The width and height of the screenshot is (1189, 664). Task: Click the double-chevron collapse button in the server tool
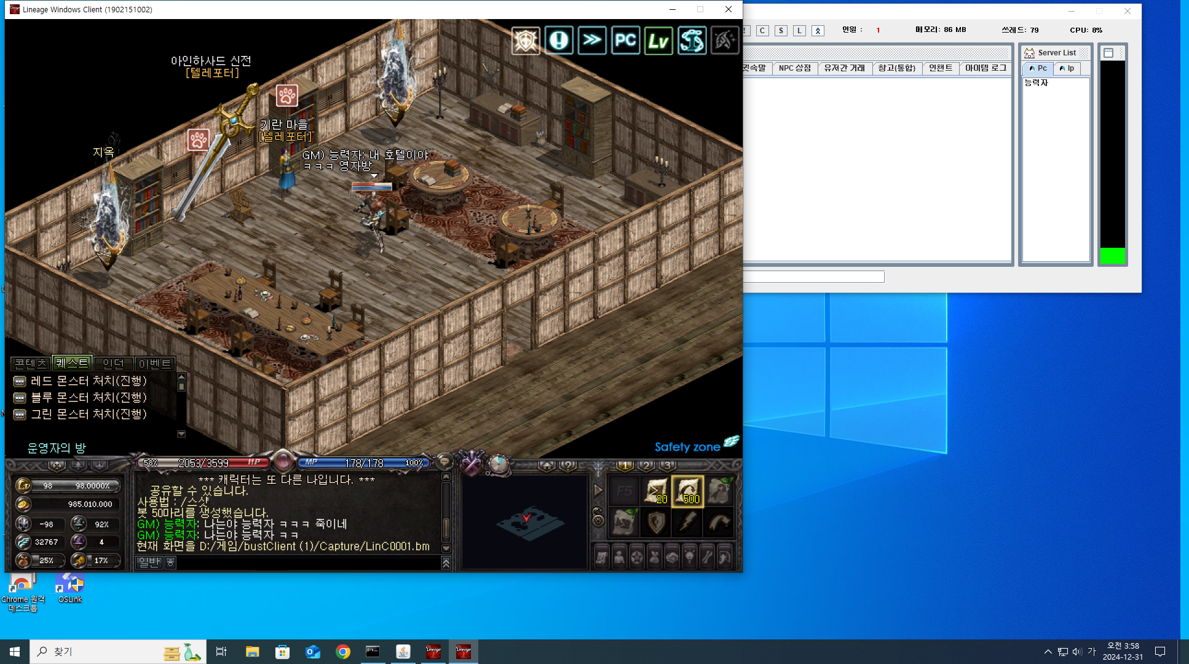coord(818,30)
